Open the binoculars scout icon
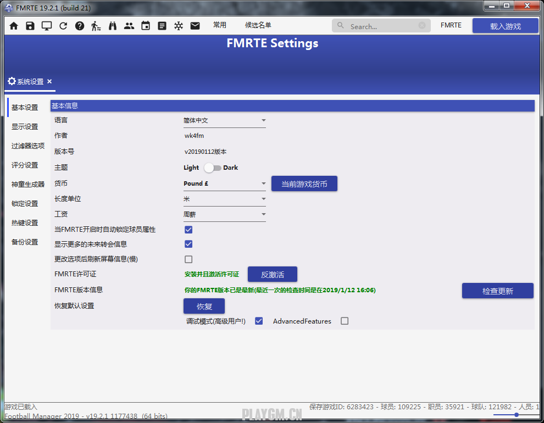The width and height of the screenshot is (544, 423). coord(113,26)
